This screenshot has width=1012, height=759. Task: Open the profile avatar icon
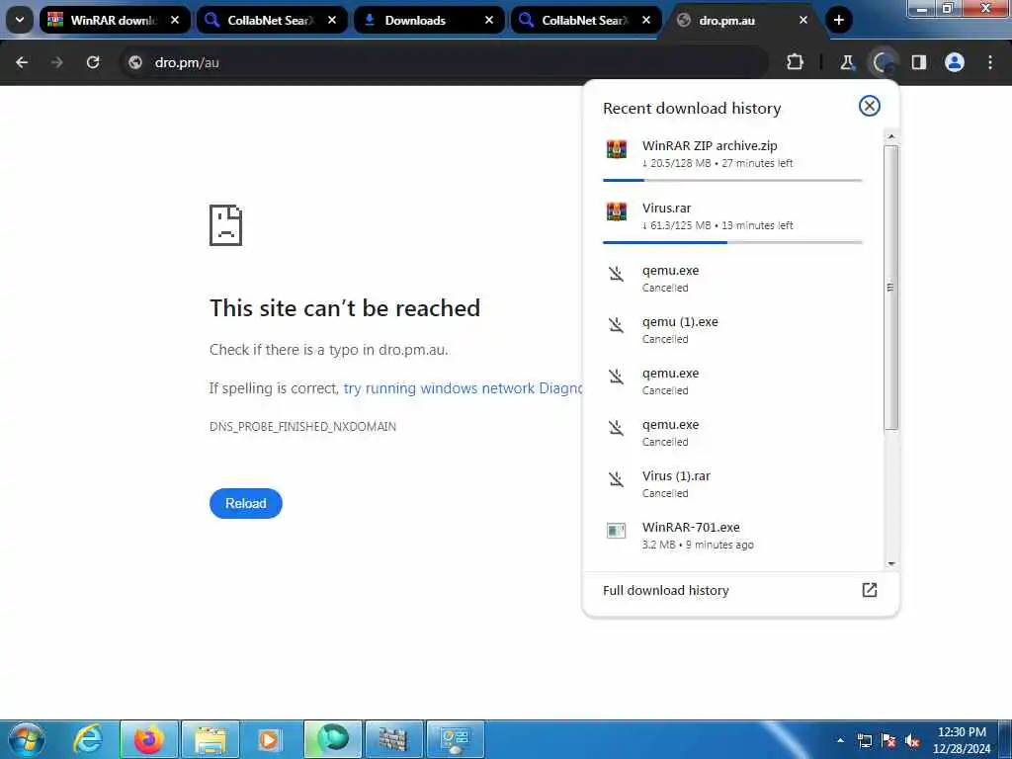click(955, 62)
